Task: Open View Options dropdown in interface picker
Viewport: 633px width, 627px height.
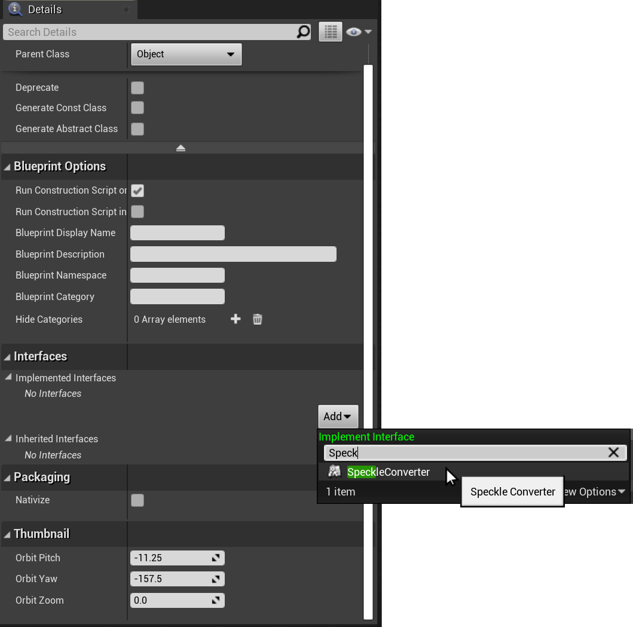Action: [x=595, y=492]
